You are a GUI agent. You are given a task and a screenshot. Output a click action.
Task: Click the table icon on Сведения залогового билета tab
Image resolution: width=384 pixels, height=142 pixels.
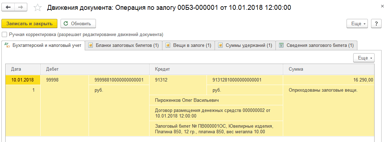pos(281,45)
